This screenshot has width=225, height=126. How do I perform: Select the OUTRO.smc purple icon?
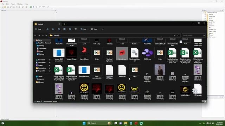(147, 54)
